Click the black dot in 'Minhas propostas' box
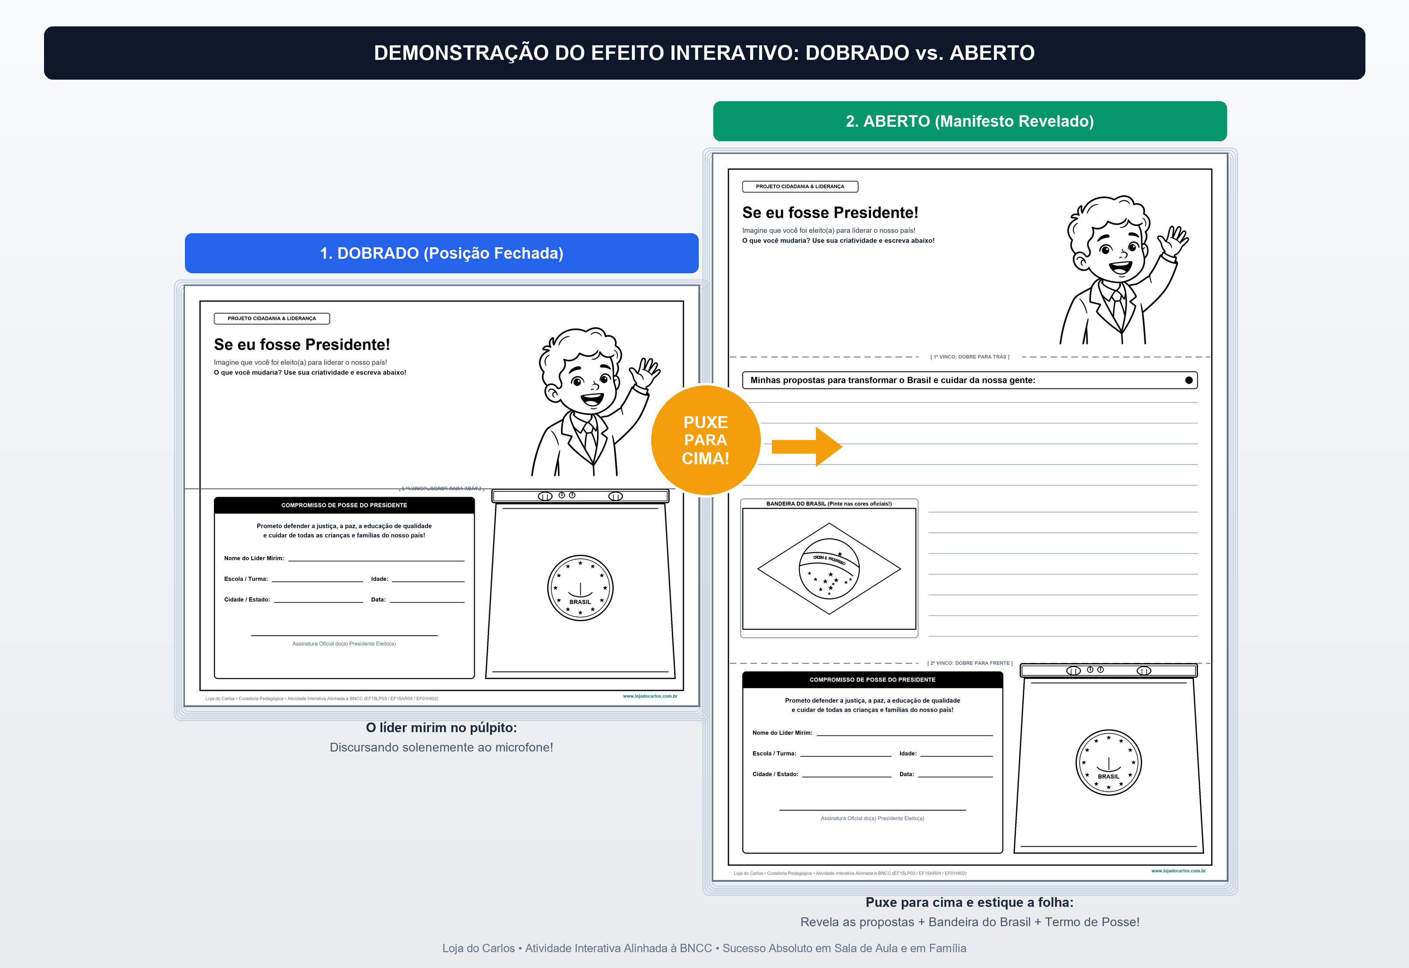Viewport: 1409px width, 968px height. tap(1189, 380)
